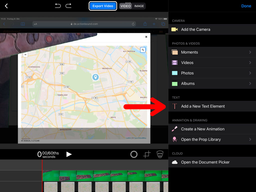Switch to IMAGE mode

click(x=139, y=6)
